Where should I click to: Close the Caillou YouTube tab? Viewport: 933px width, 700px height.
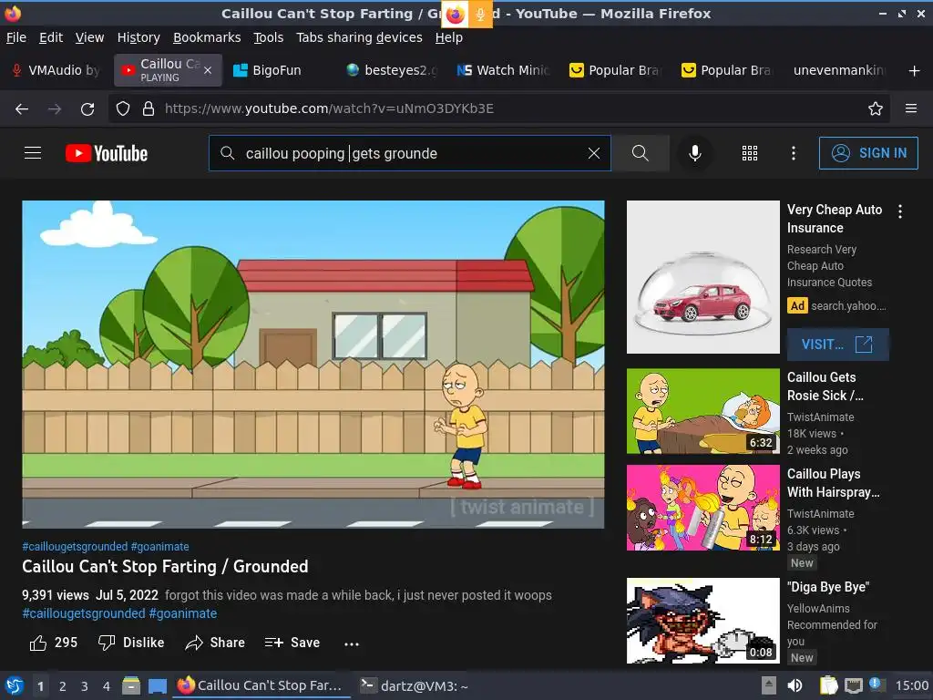click(208, 70)
